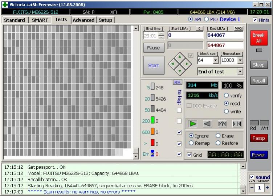This screenshot has height=196, width=273.
Task: Select the random seek mode icon
Action: 222,124
